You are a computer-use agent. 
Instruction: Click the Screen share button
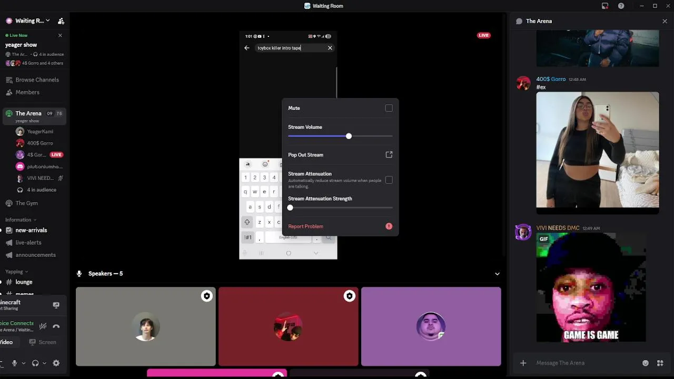(x=43, y=342)
